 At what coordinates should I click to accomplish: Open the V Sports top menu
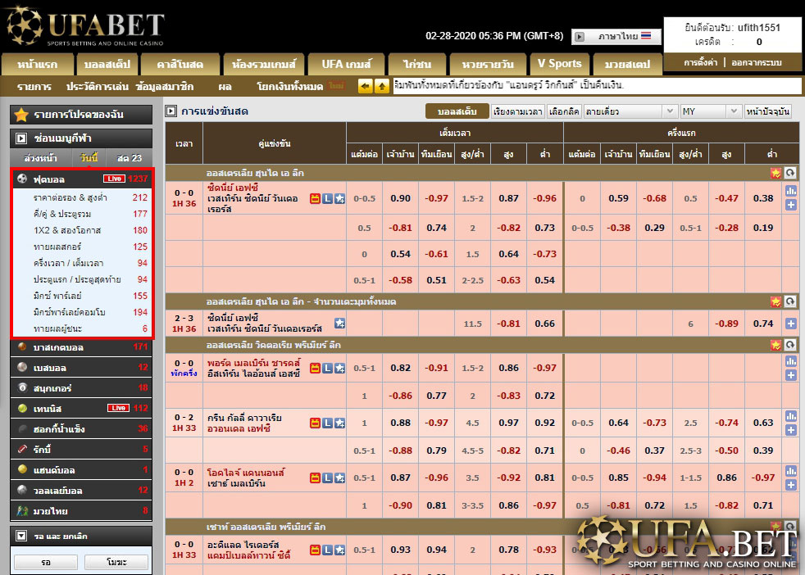coord(559,64)
